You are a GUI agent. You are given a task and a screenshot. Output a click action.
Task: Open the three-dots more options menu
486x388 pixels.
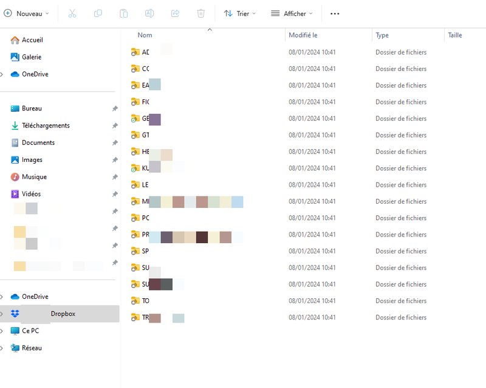coord(335,13)
